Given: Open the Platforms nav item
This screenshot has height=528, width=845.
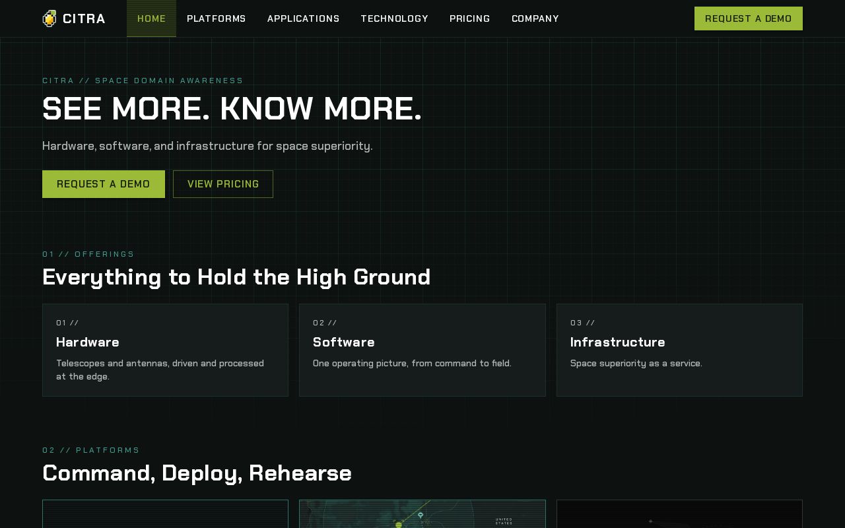Looking at the screenshot, I should click(x=217, y=18).
